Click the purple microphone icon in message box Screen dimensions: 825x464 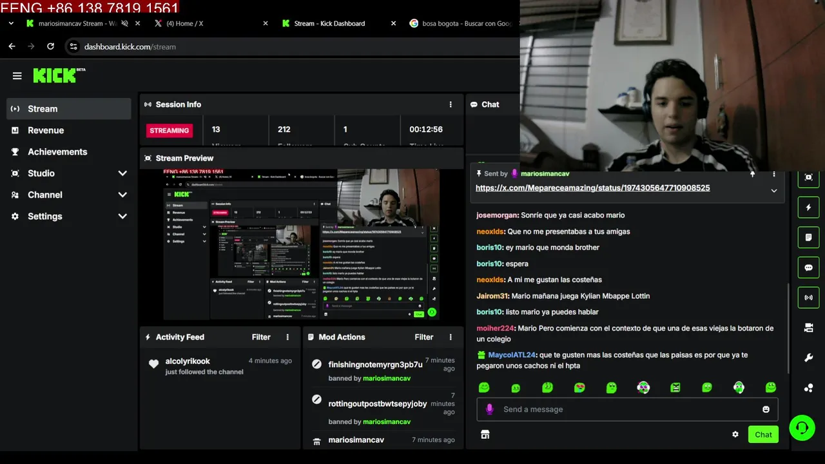[490, 409]
